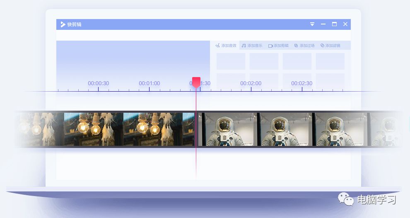The width and height of the screenshot is (410, 218).
Task: Minimize the 快剪辑 window
Action: click(x=323, y=24)
